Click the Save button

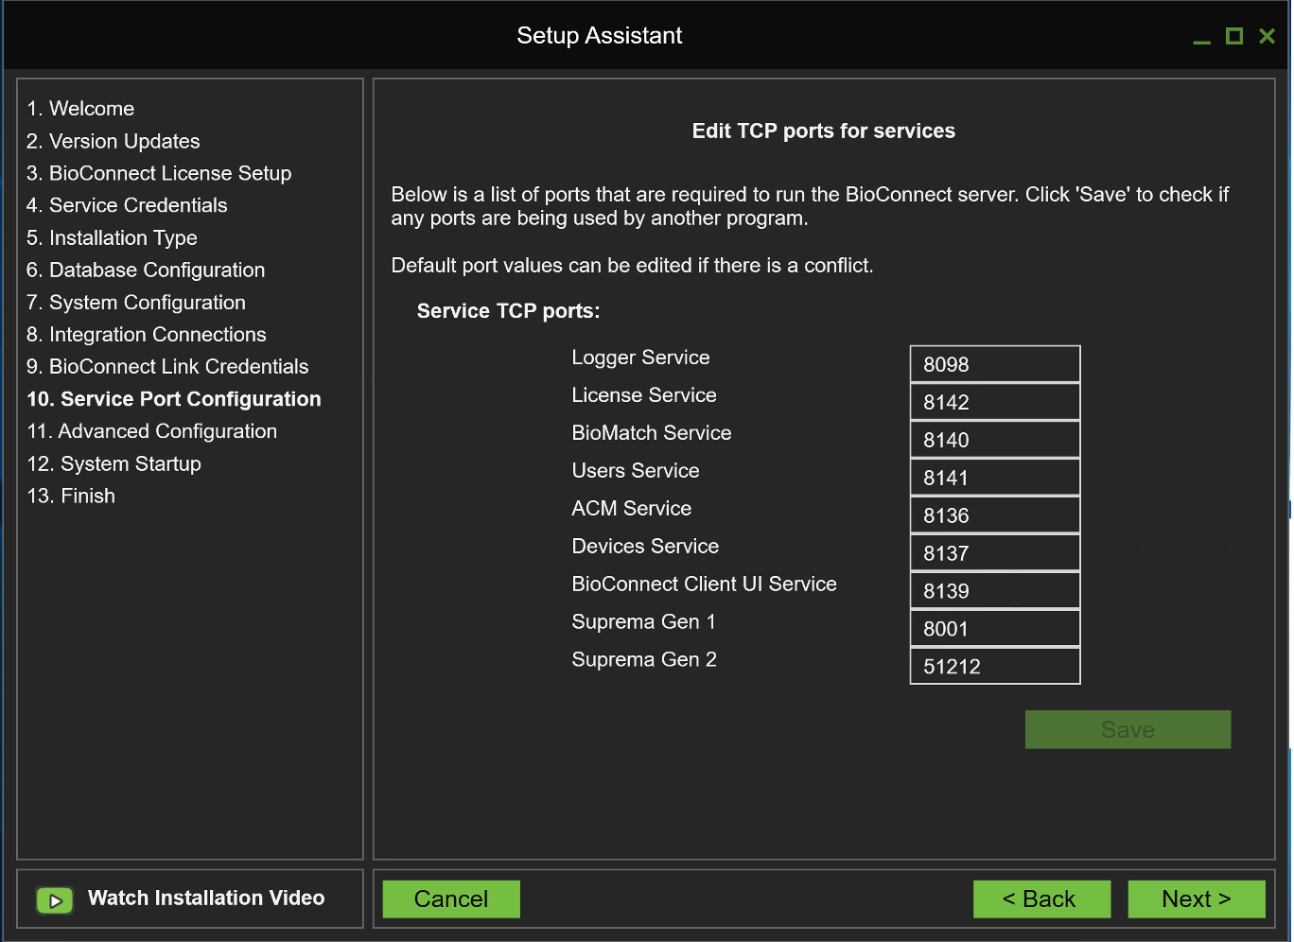click(1128, 729)
